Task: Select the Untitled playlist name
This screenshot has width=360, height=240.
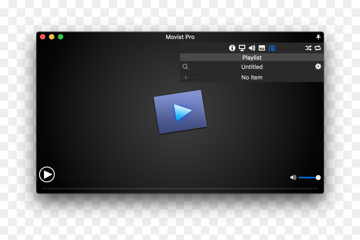Action: point(252,67)
